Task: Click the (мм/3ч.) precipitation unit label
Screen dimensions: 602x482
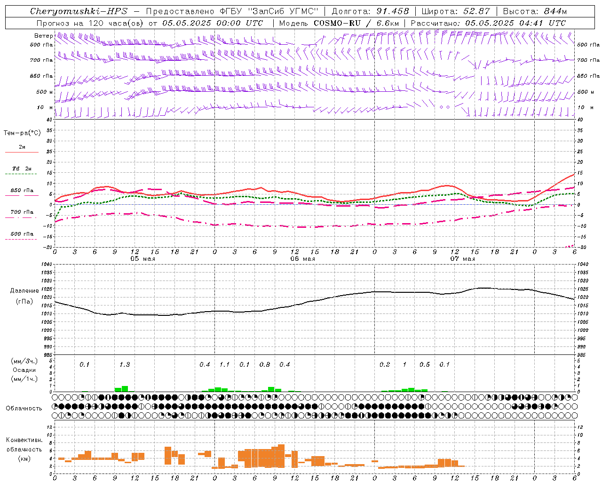Action: [x=24, y=361]
